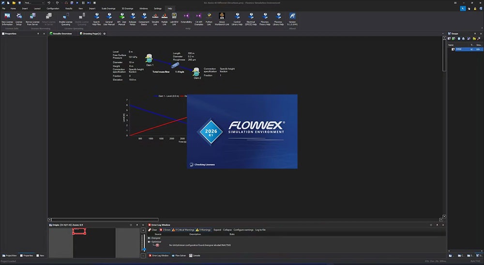Open Flownex Theory Help

(x=265, y=19)
